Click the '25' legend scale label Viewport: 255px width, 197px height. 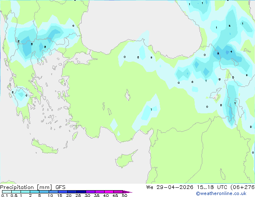pyautogui.click(x=78, y=195)
